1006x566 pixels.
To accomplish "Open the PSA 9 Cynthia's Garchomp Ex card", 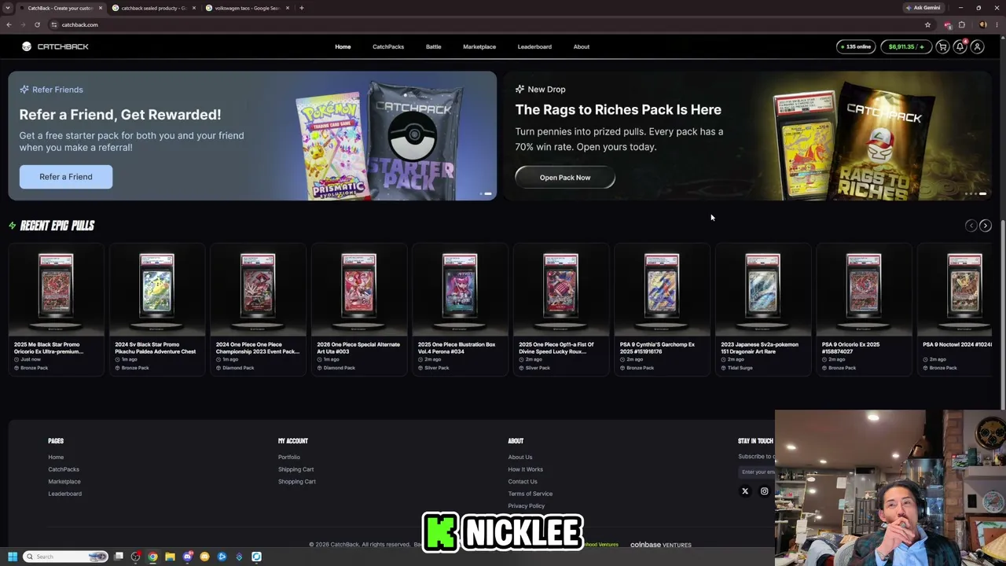I will (x=662, y=310).
